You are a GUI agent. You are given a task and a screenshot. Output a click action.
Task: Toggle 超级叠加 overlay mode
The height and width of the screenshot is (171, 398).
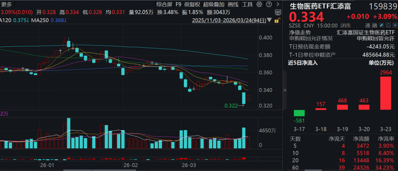[213, 5]
